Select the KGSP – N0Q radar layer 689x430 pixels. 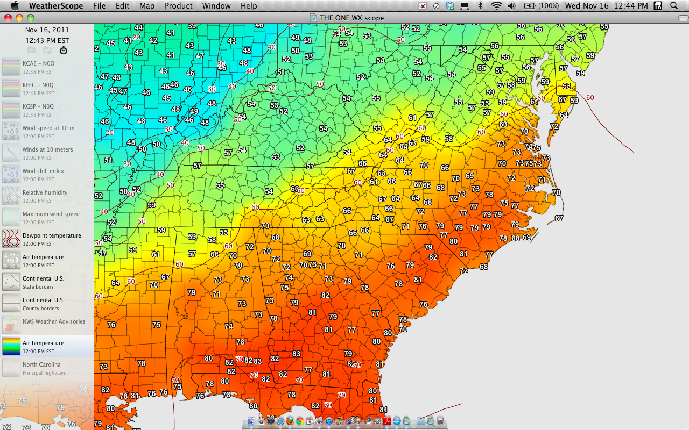pyautogui.click(x=47, y=110)
